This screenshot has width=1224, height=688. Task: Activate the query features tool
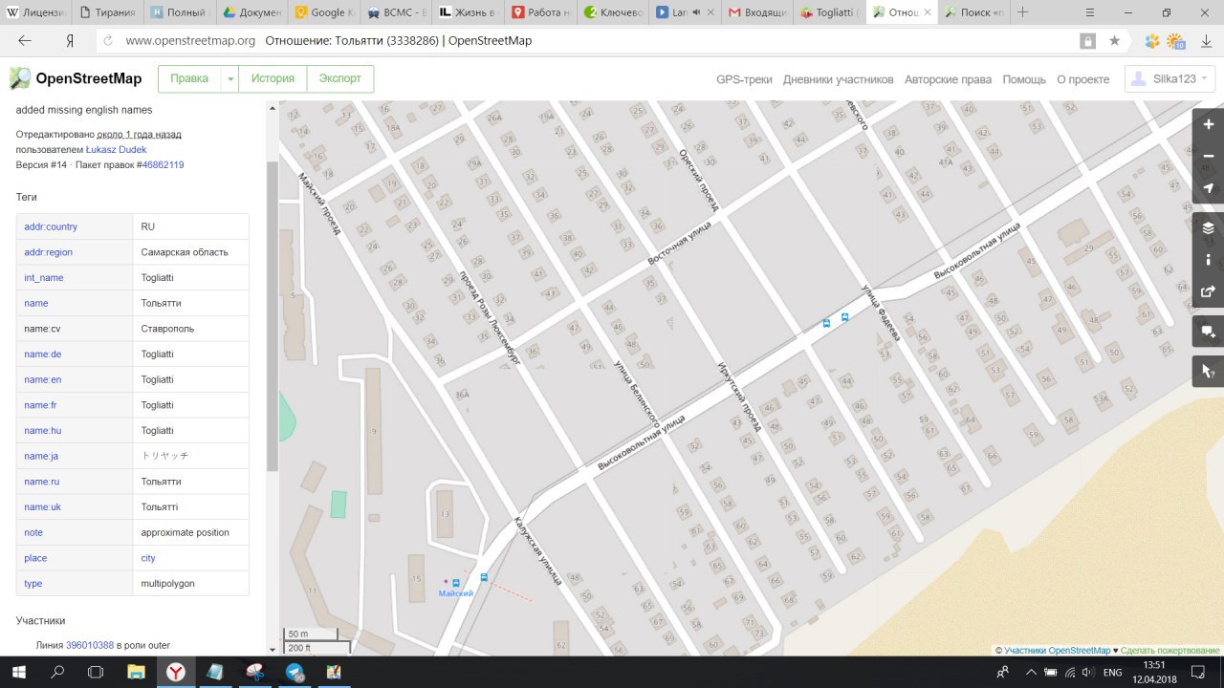tap(1209, 371)
